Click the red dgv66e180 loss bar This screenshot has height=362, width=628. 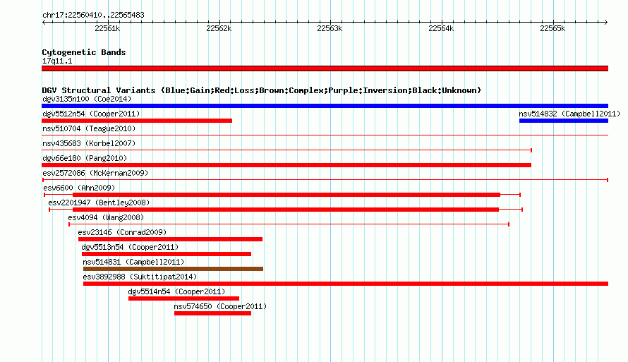click(286, 165)
